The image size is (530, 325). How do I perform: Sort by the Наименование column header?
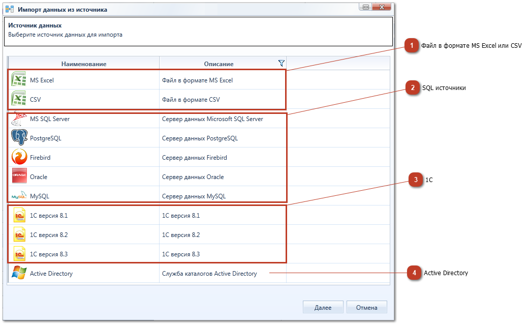[x=83, y=64]
